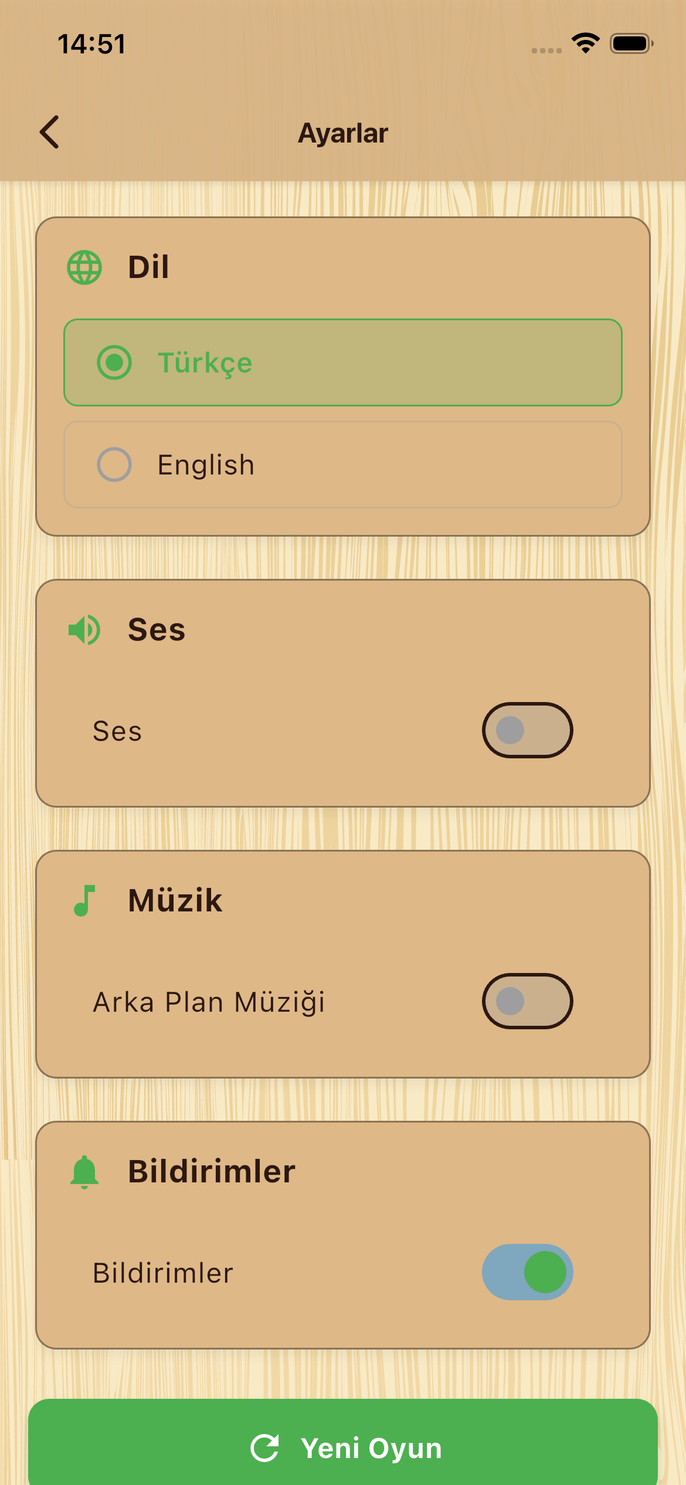
Task: Click the clock showing 14:51
Action: 92,43
